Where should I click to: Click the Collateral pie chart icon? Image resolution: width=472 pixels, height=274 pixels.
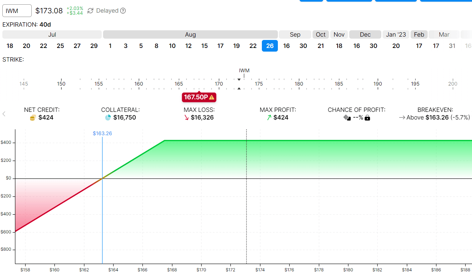point(108,118)
